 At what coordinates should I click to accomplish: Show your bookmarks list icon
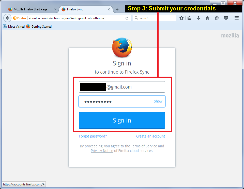coord(189,18)
